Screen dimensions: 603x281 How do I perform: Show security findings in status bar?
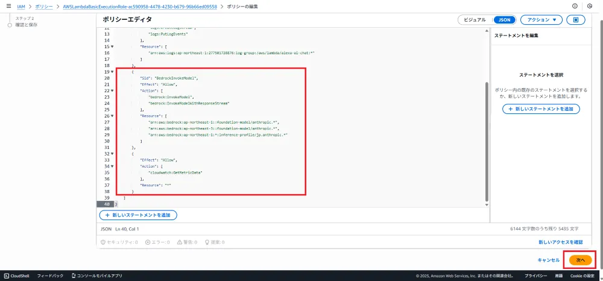point(119,242)
